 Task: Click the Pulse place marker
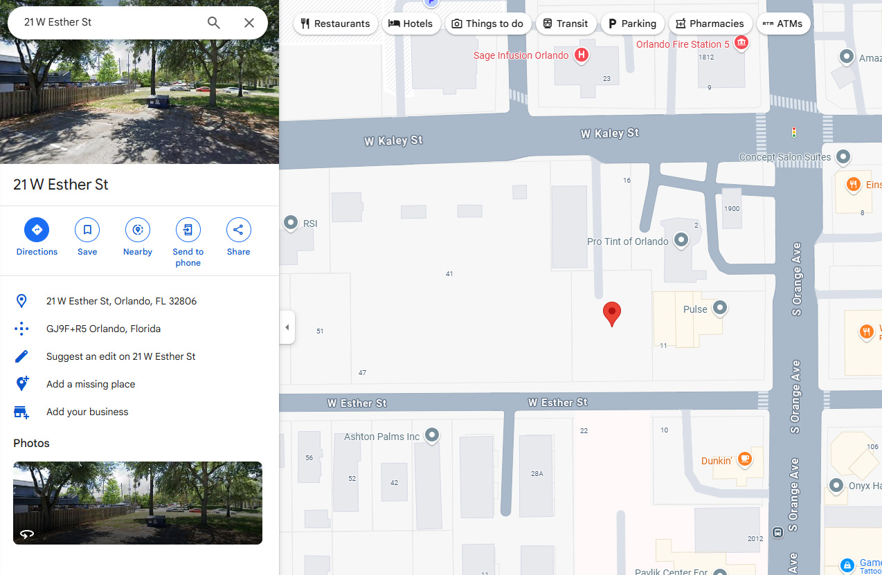tap(720, 308)
